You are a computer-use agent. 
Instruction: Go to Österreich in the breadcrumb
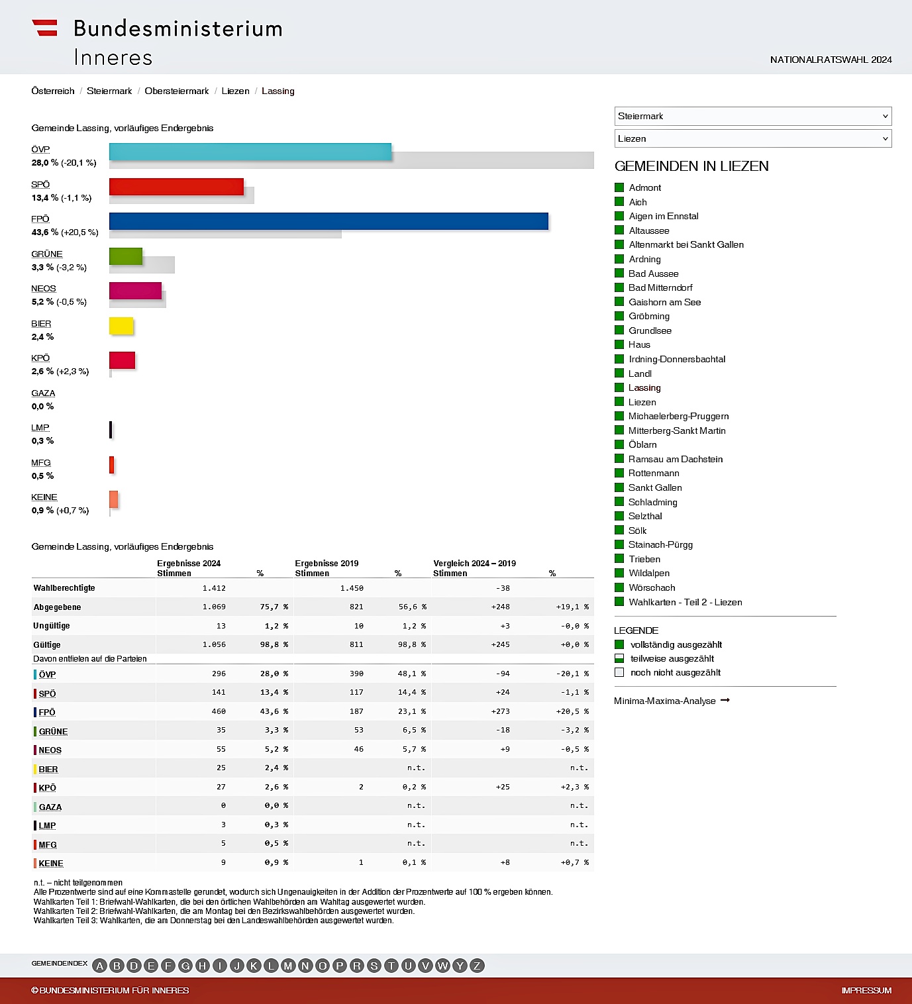tap(53, 91)
